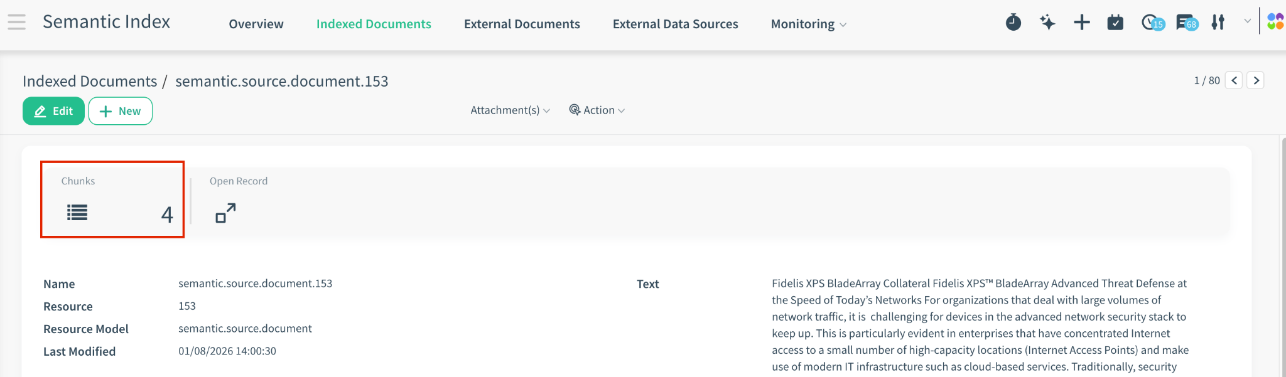Expand the Monitoring menu dropdown
Viewport: 1286px width, 377px height.
tap(808, 24)
